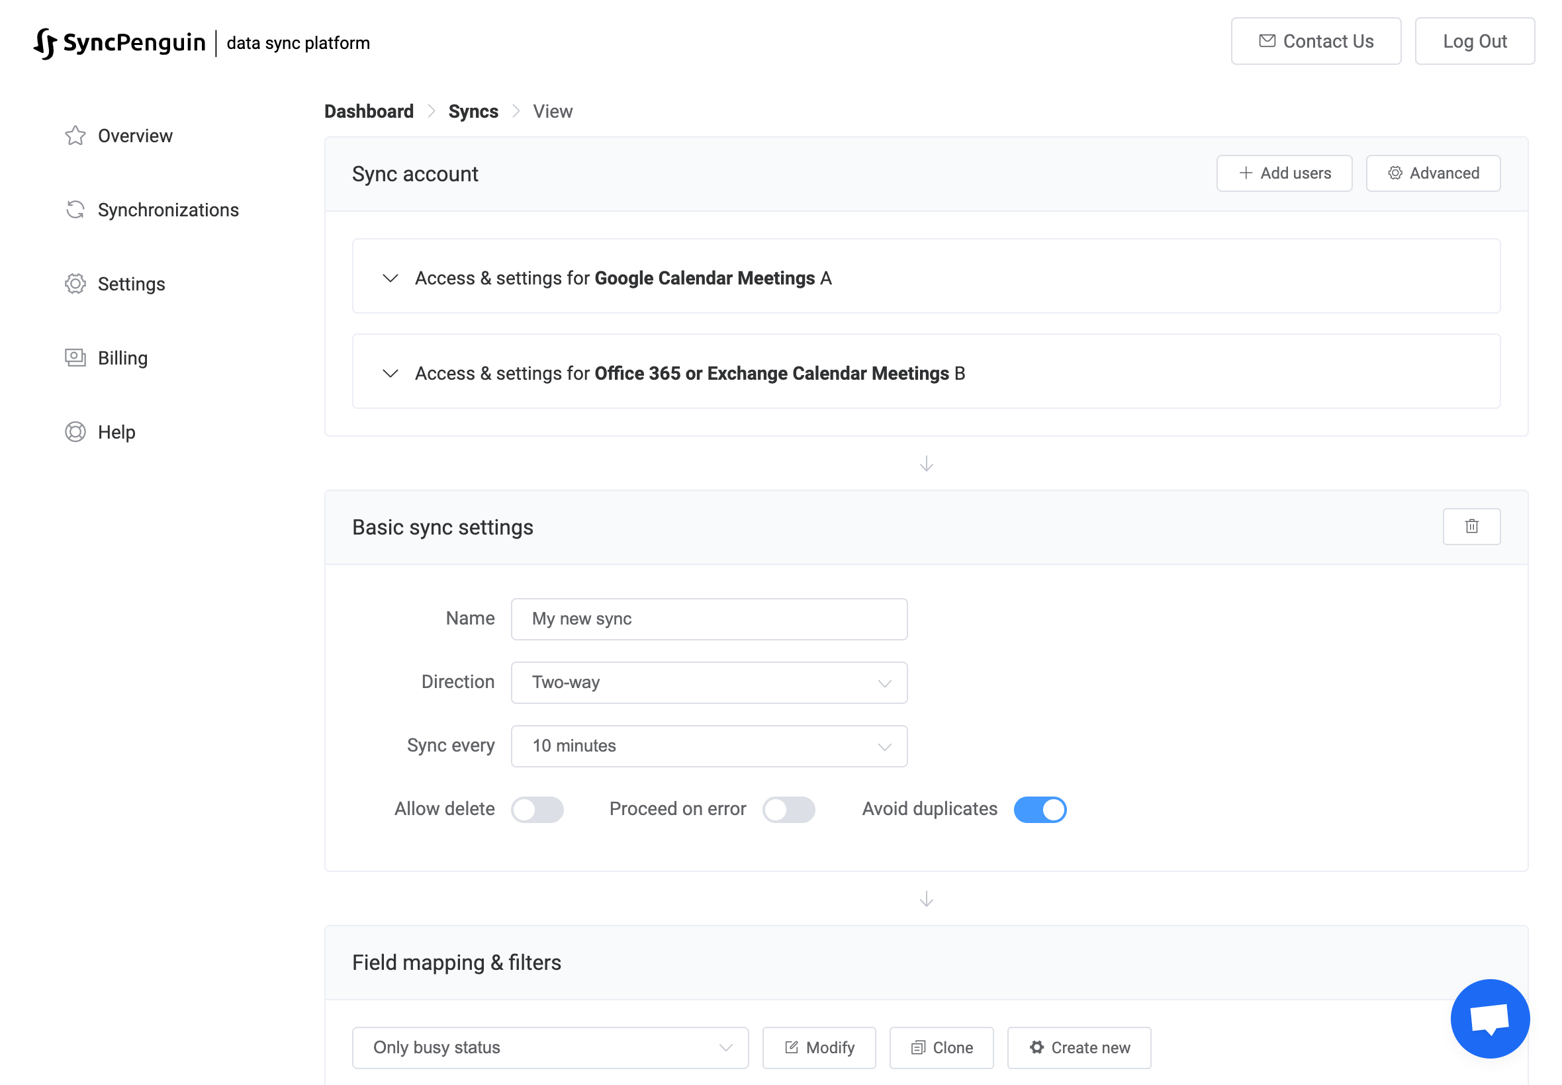Open the Direction dropdown

click(709, 682)
